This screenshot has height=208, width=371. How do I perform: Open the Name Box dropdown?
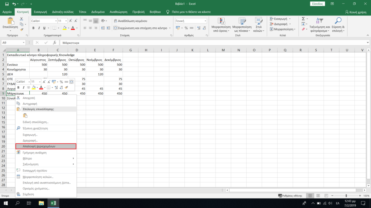pos(24,43)
